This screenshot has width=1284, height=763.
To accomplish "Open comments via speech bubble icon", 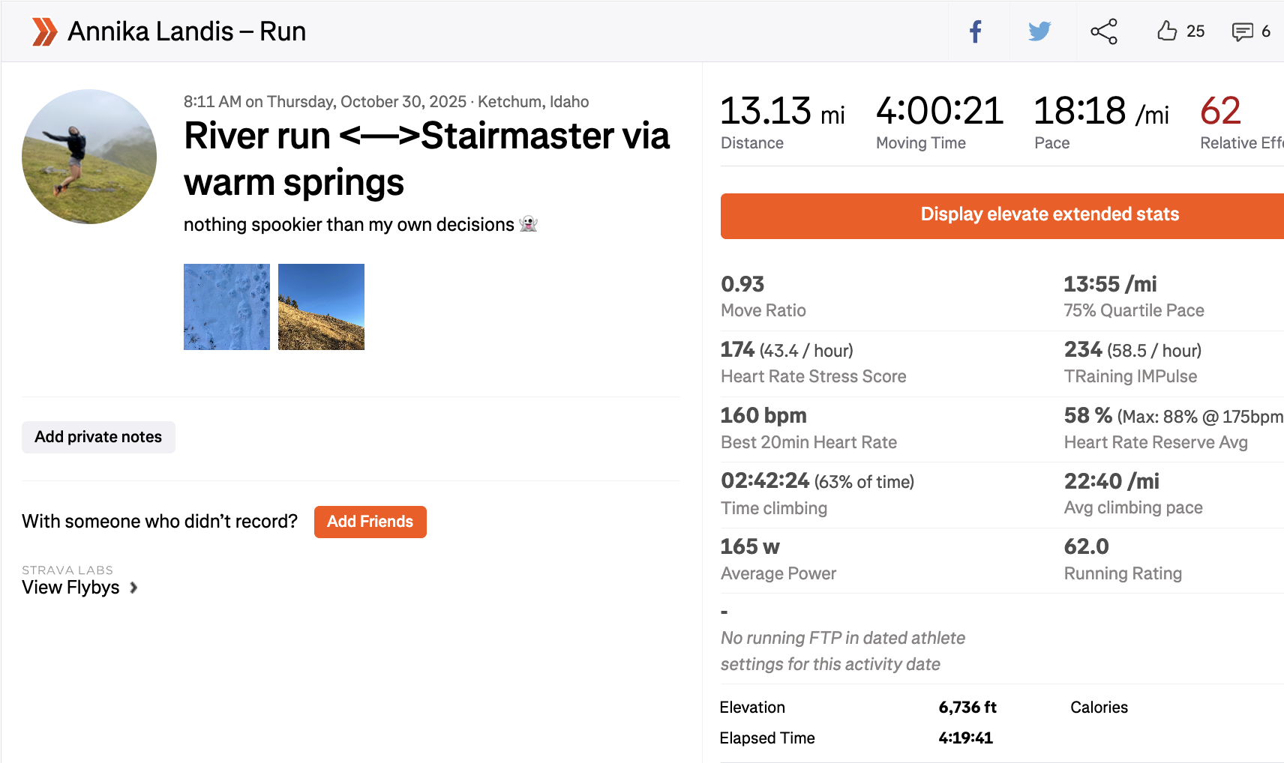I will 1242,31.
